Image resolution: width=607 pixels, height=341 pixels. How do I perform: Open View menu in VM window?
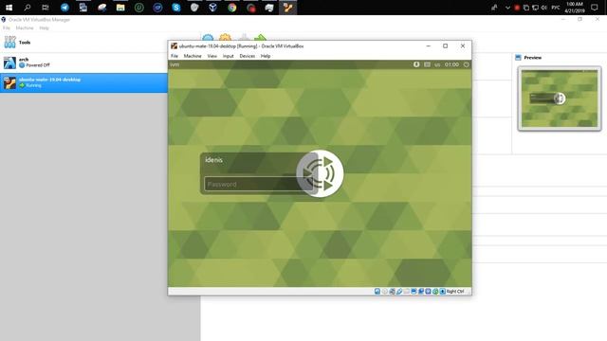212,56
